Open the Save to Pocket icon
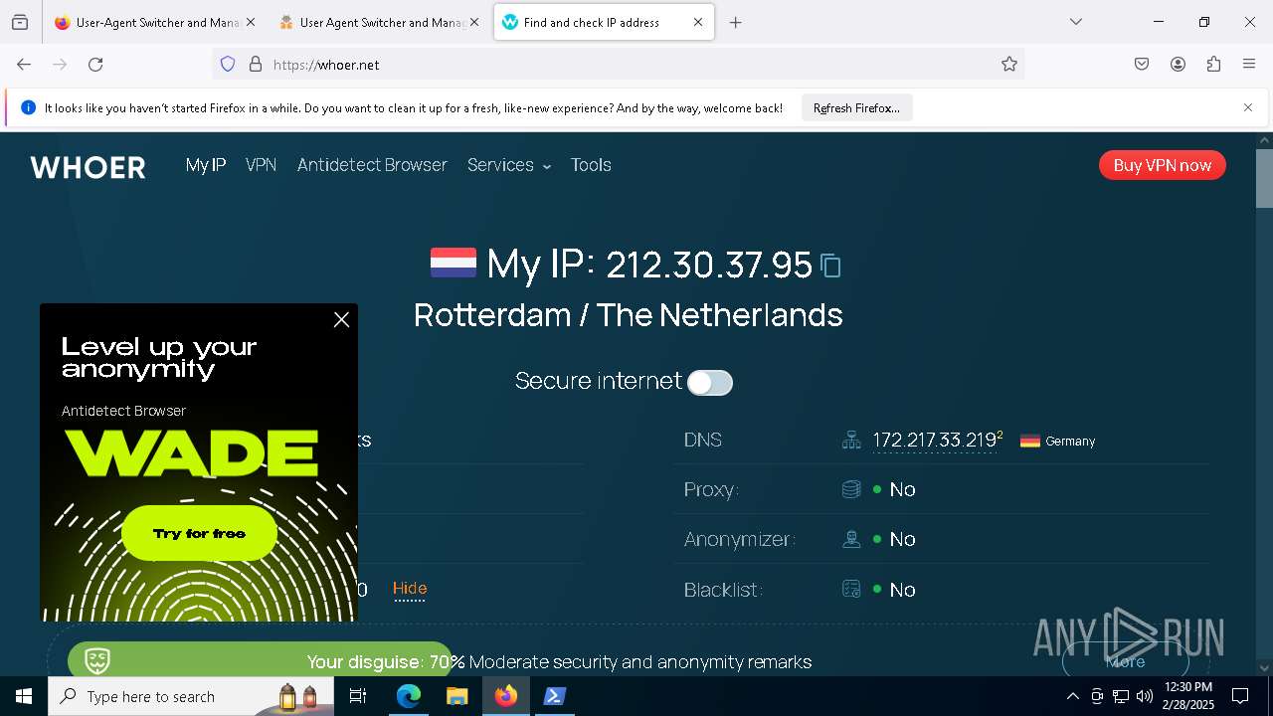The height and width of the screenshot is (716, 1273). (1142, 65)
